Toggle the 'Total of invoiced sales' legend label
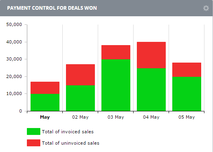This screenshot has height=152, width=213. pyautogui.click(x=68, y=132)
